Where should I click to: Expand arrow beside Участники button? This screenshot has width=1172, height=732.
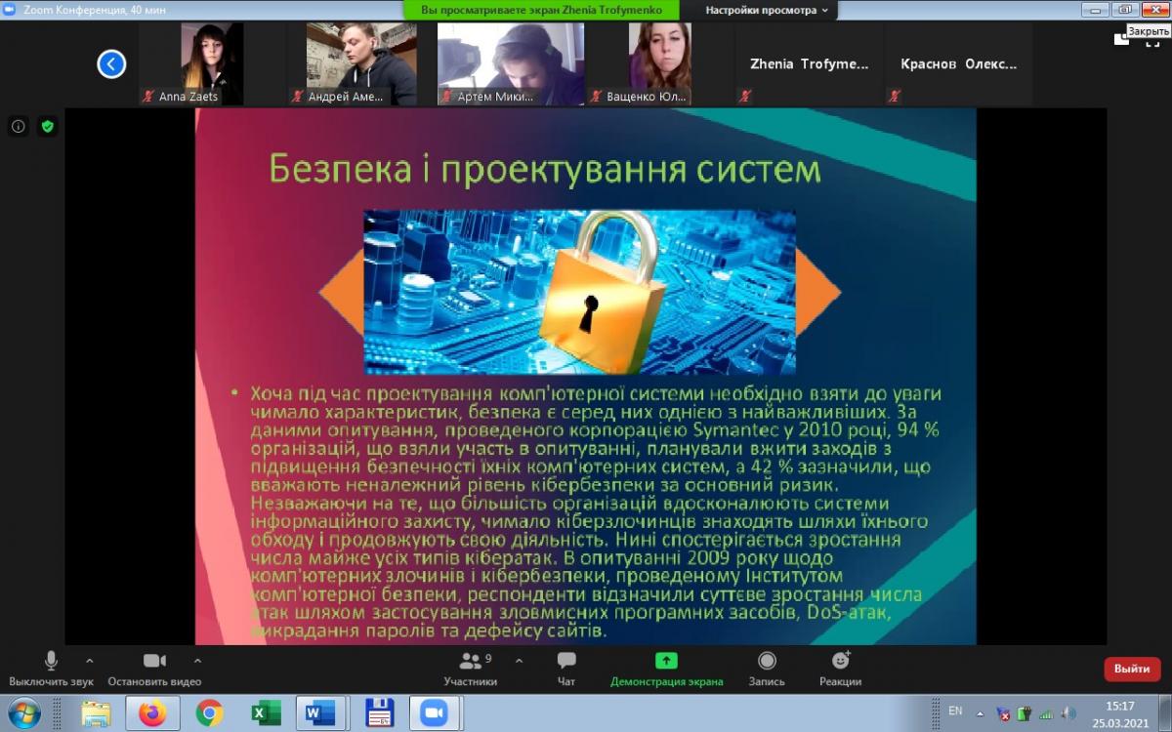[519, 661]
